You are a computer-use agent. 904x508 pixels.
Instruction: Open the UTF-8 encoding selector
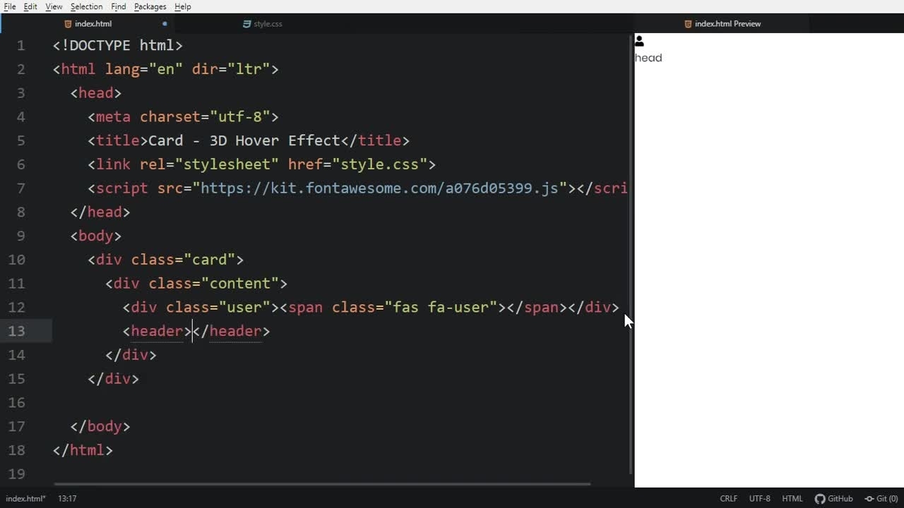759,499
